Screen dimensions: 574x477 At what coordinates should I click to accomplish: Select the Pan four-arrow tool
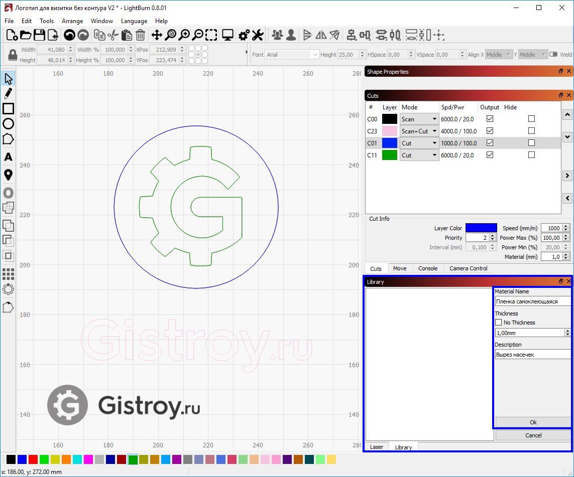[157, 35]
